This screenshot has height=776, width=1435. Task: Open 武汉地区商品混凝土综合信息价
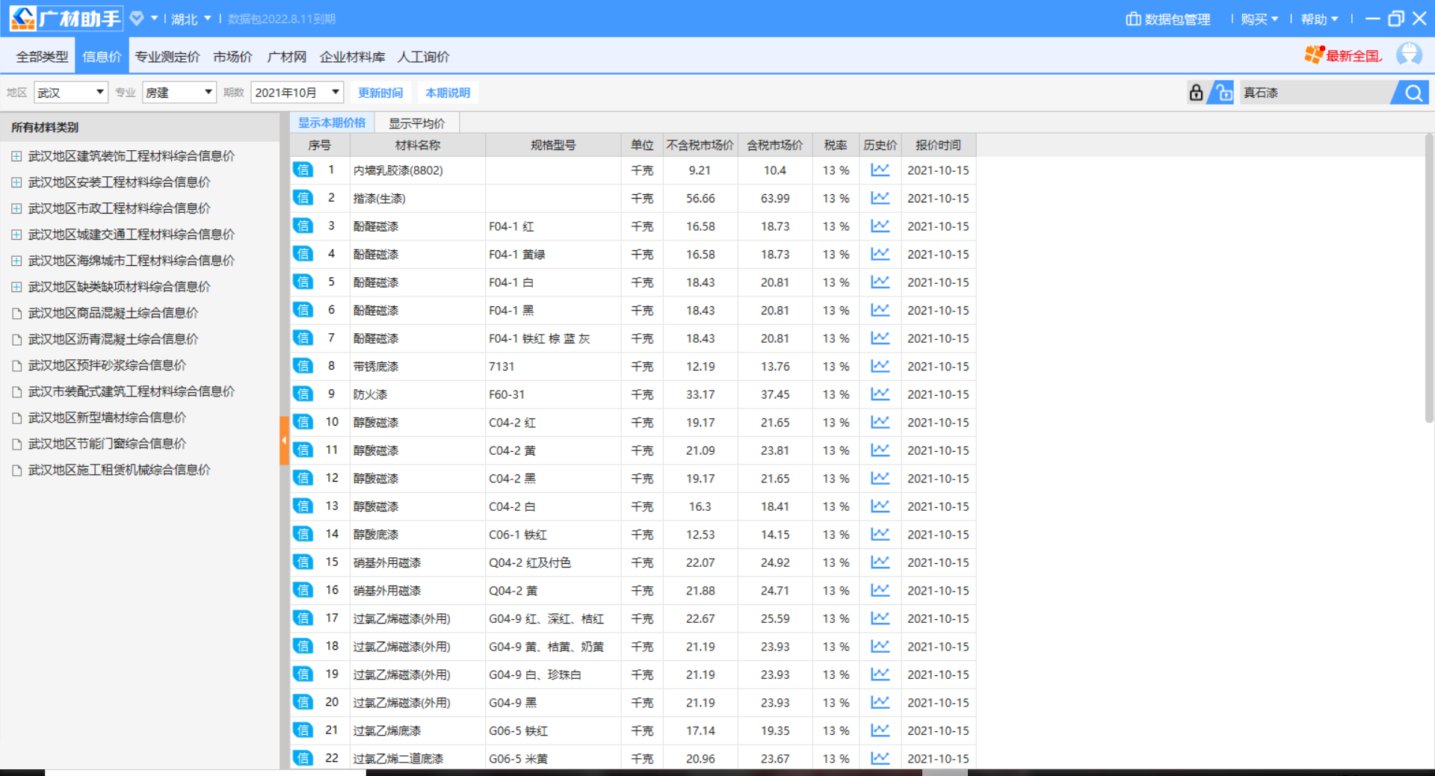pyautogui.click(x=113, y=313)
